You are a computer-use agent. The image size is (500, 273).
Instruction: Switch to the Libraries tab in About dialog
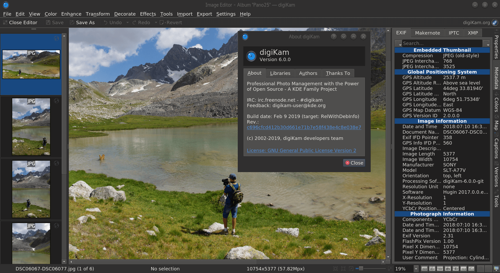[280, 73]
